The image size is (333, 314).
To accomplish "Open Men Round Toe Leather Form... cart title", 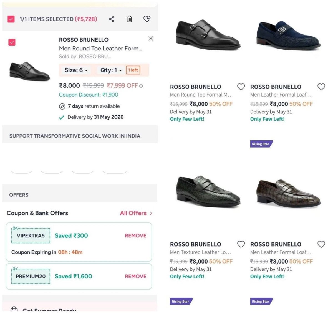I will pos(100,49).
